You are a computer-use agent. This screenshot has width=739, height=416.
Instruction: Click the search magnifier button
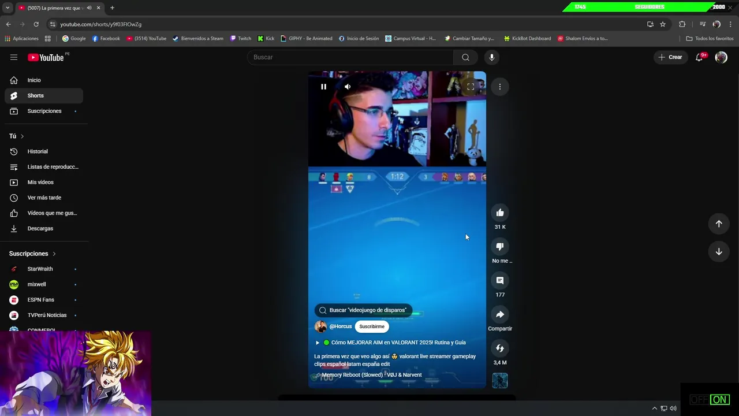(465, 57)
